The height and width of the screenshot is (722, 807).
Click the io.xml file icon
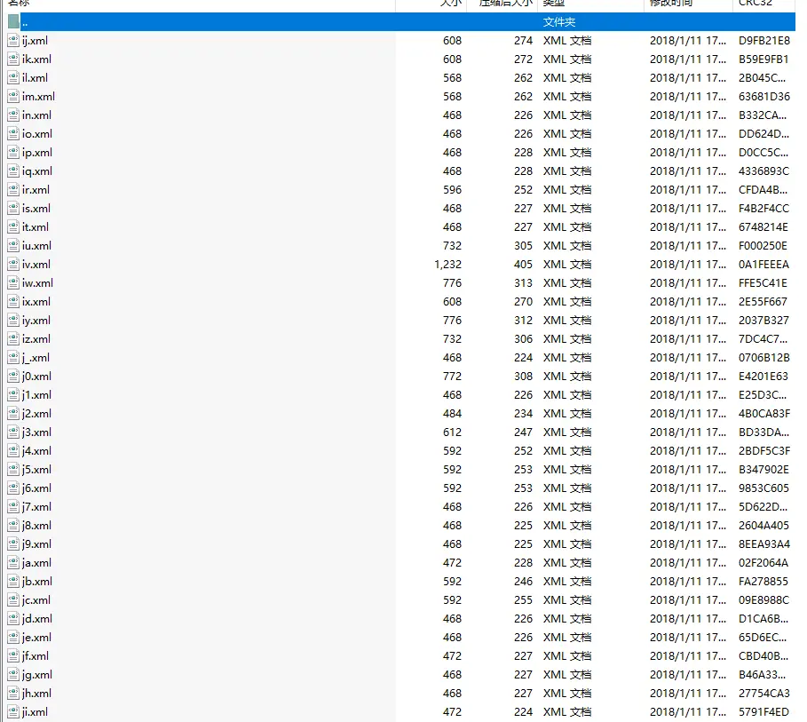tap(13, 134)
